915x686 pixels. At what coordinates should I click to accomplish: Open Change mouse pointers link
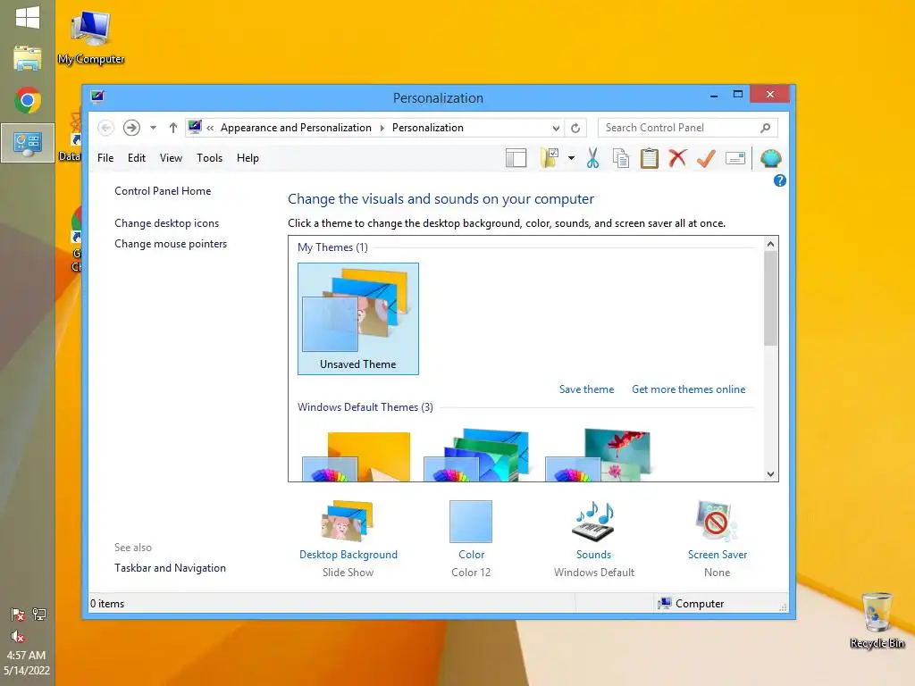click(x=171, y=244)
